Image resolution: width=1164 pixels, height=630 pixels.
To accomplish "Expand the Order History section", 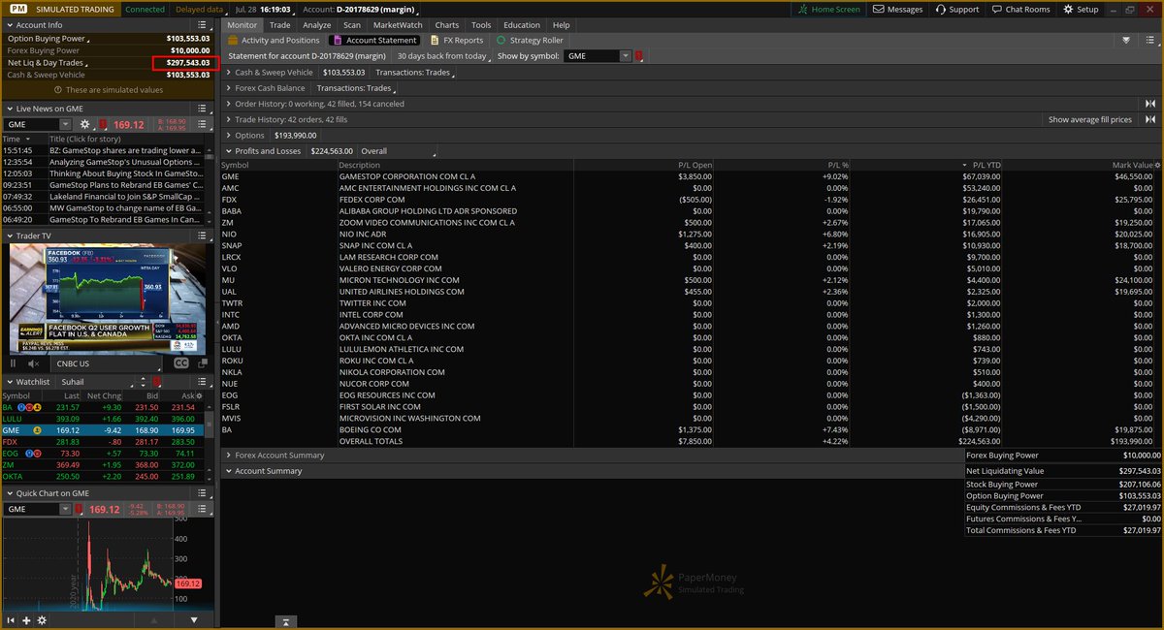I will pyautogui.click(x=229, y=104).
